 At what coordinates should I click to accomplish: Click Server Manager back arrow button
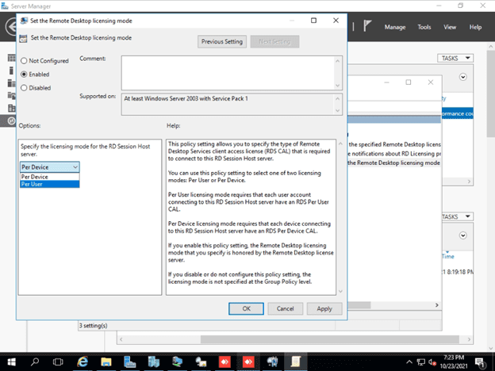(11, 27)
